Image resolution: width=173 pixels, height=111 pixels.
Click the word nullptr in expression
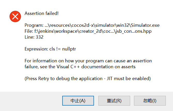coord(69,49)
